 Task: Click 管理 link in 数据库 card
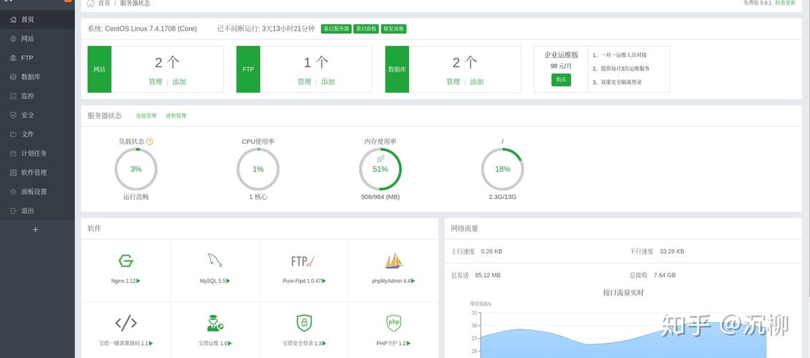pyautogui.click(x=453, y=82)
